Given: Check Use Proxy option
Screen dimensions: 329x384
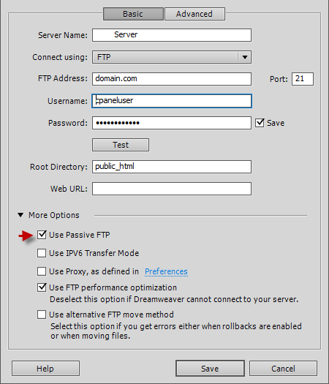Looking at the screenshot, I should pos(42,271).
